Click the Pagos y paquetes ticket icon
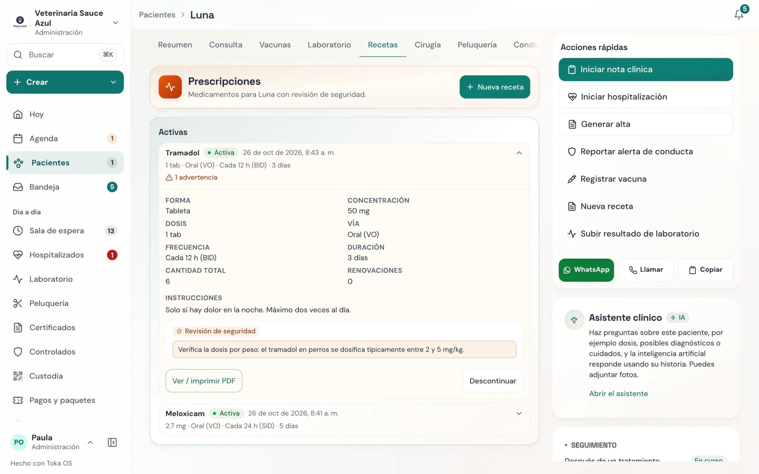The image size is (759, 474). pyautogui.click(x=18, y=400)
